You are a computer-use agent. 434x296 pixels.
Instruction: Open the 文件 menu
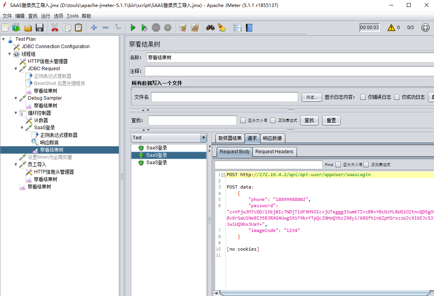[x=7, y=16]
